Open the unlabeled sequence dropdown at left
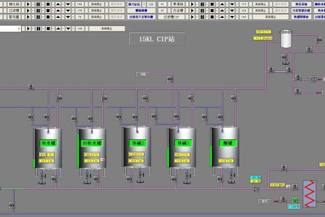325x217 pixels. (19, 29)
